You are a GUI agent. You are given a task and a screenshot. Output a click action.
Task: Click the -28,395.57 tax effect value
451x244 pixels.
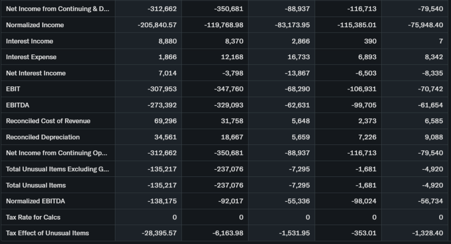click(159, 233)
